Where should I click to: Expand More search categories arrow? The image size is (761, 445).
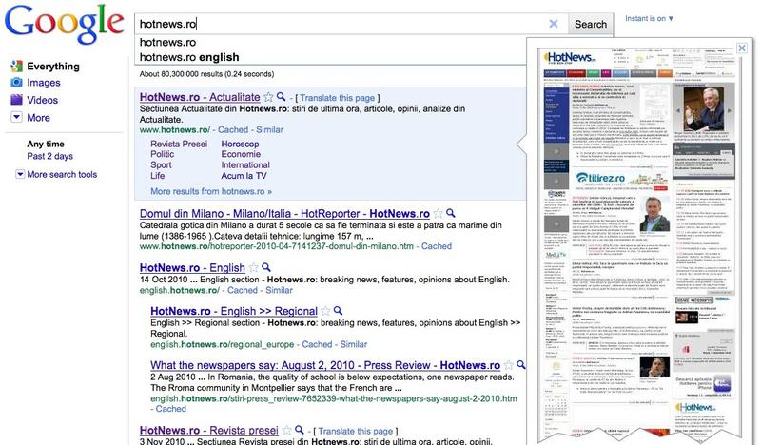click(16, 117)
